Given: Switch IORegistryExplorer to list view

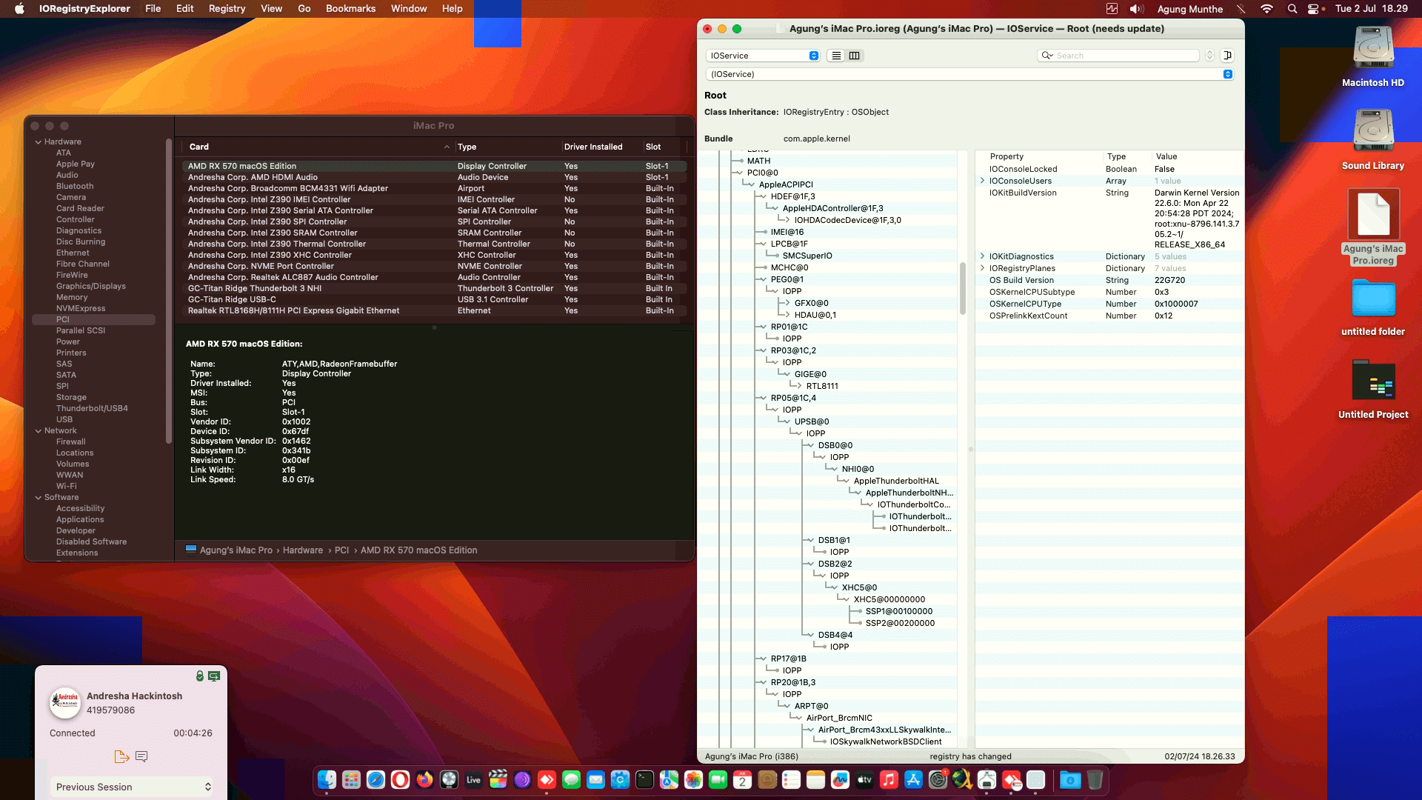Looking at the screenshot, I should (836, 56).
